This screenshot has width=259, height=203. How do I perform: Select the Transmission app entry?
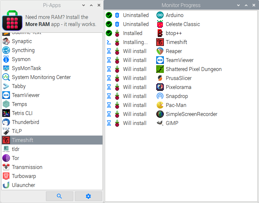[52, 167]
